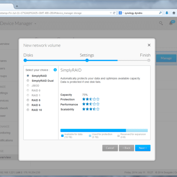This screenshot has width=177, height=177.
Task: Open Settings in the sidebar
Action: pos(4,93)
